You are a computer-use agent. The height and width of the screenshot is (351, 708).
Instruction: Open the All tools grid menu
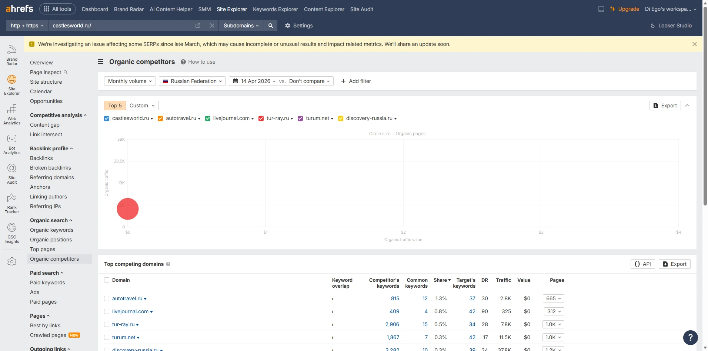(57, 9)
